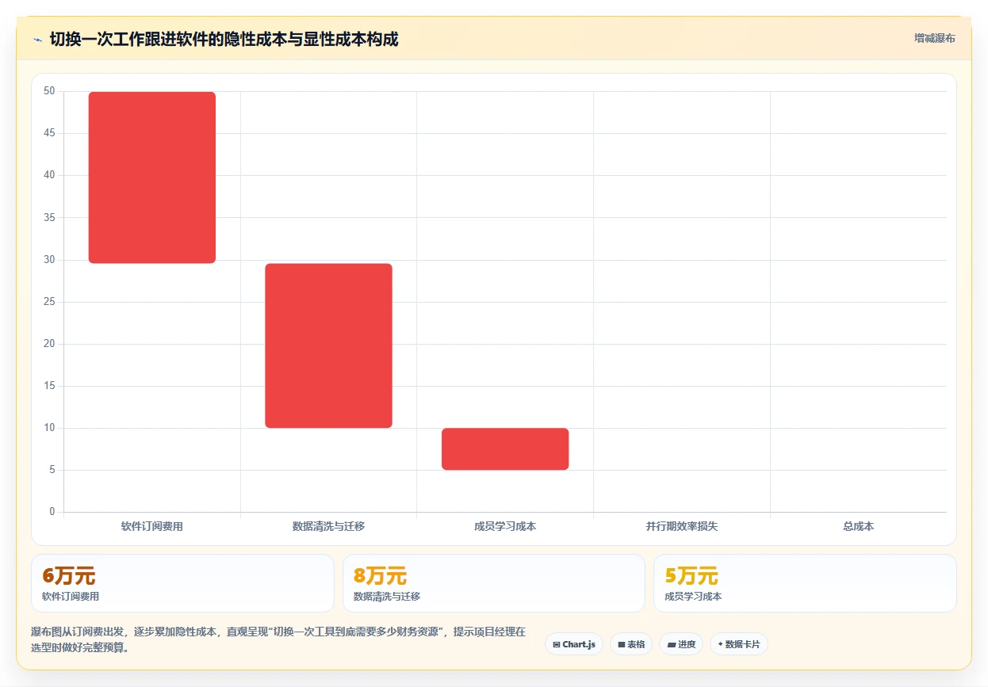Click the 进度 tag chip

coord(681,644)
